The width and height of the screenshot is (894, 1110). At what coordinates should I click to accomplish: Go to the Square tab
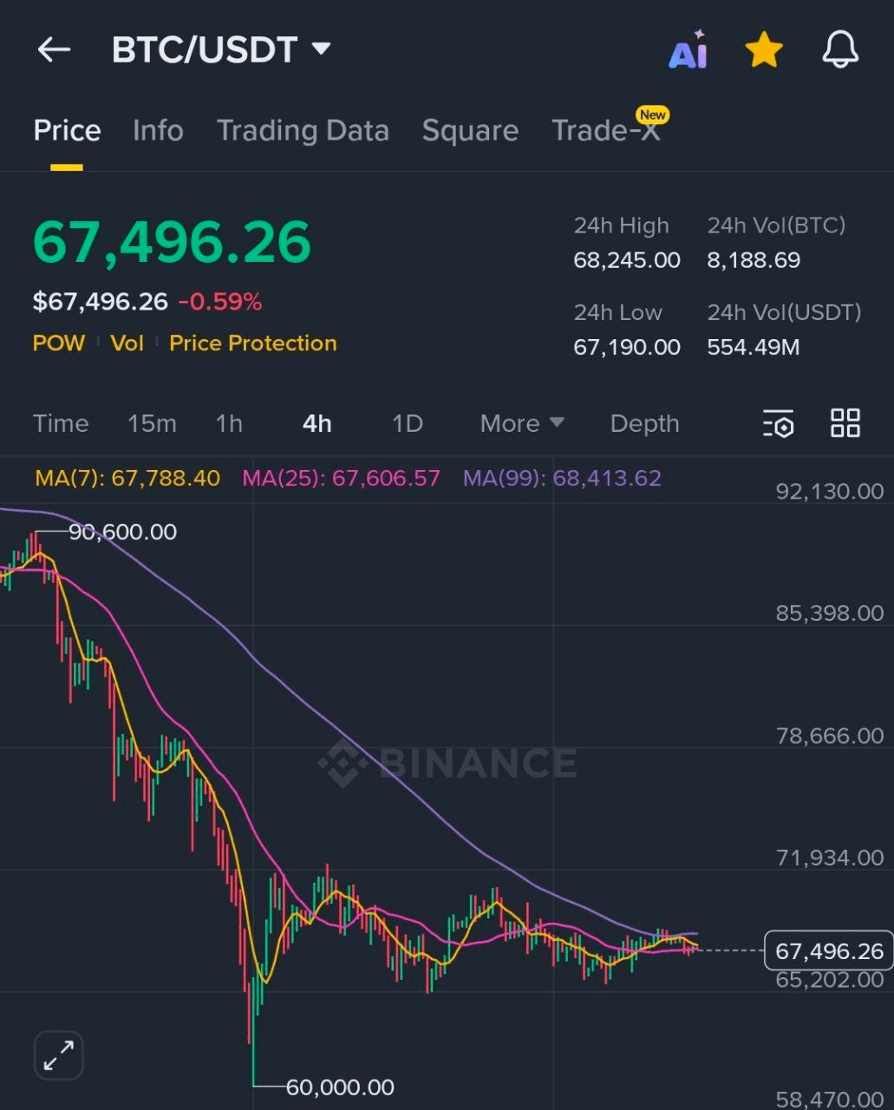(470, 131)
